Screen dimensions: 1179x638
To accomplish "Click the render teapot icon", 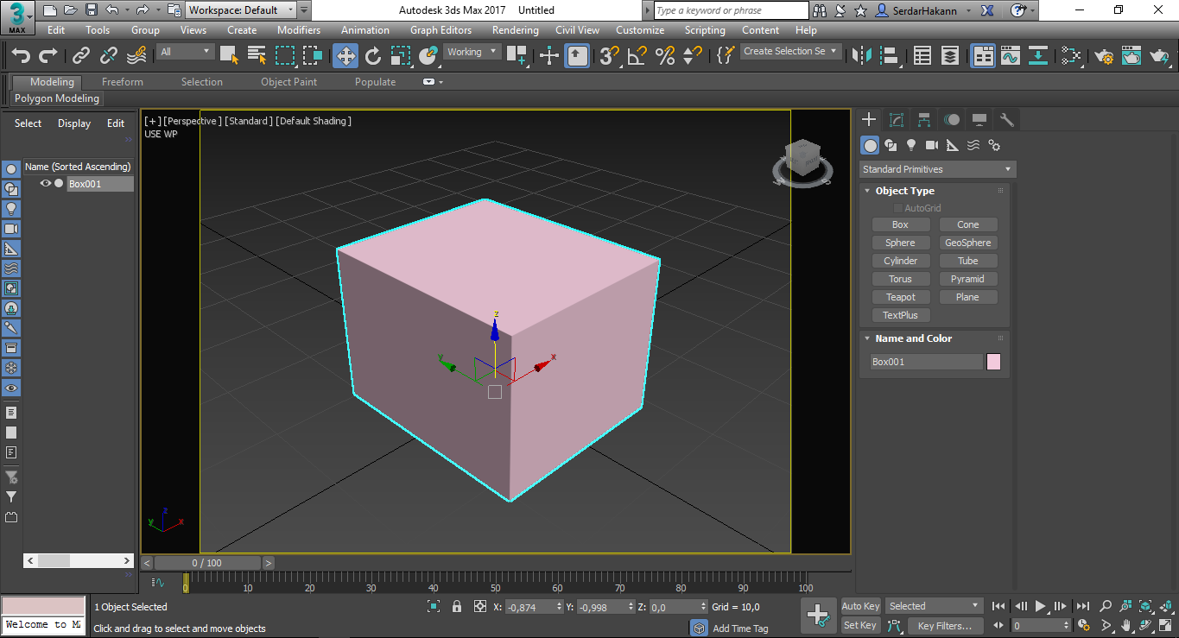I will tap(1159, 55).
